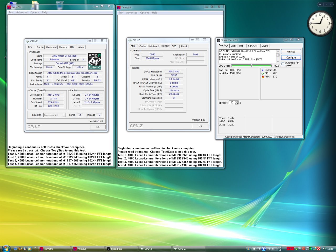Viewport: 336px width, 252px height.
Task: Click the green bars meter tray icon
Action: (311, 249)
